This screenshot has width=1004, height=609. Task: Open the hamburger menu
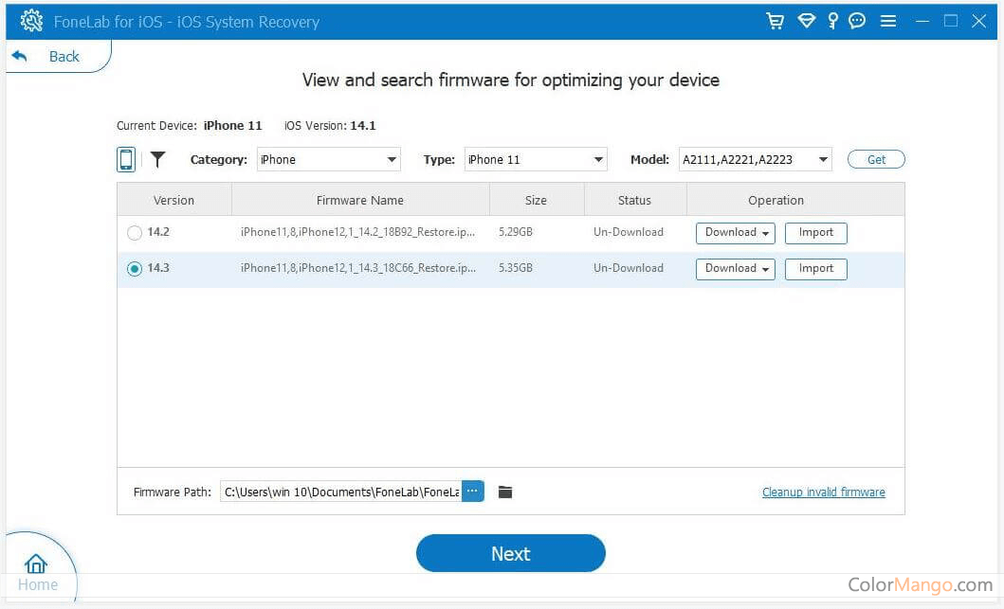pyautogui.click(x=888, y=20)
